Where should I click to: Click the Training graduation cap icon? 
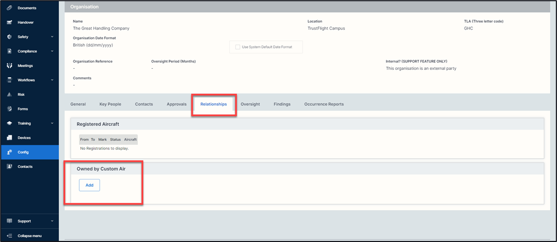coord(9,123)
